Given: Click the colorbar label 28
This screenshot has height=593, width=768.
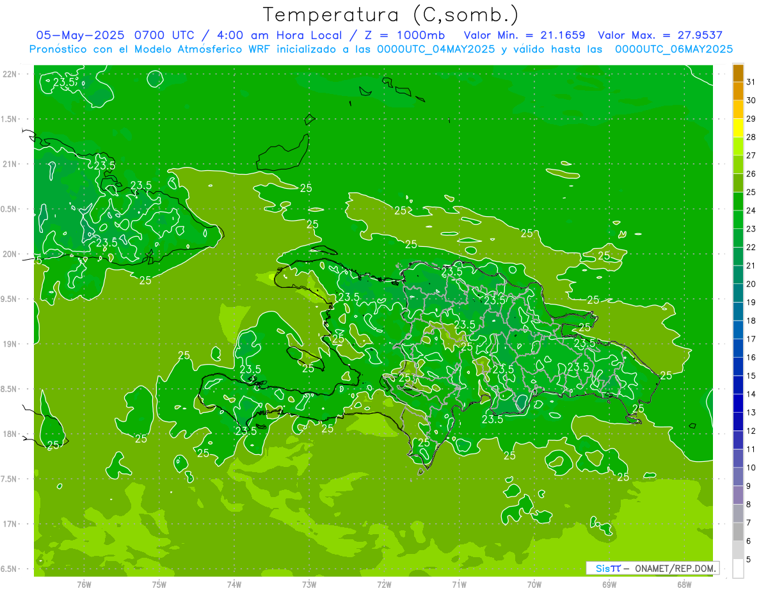Looking at the screenshot, I should pos(751,137).
